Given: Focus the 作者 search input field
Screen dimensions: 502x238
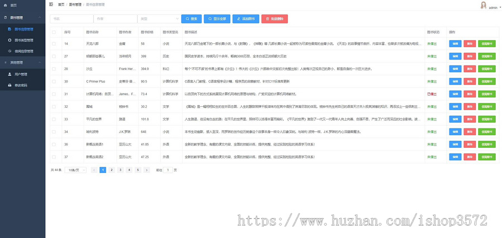Looking at the screenshot, I should (115, 19).
